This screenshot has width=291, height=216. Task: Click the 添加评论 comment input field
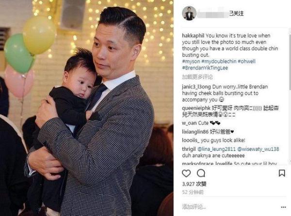229,207
